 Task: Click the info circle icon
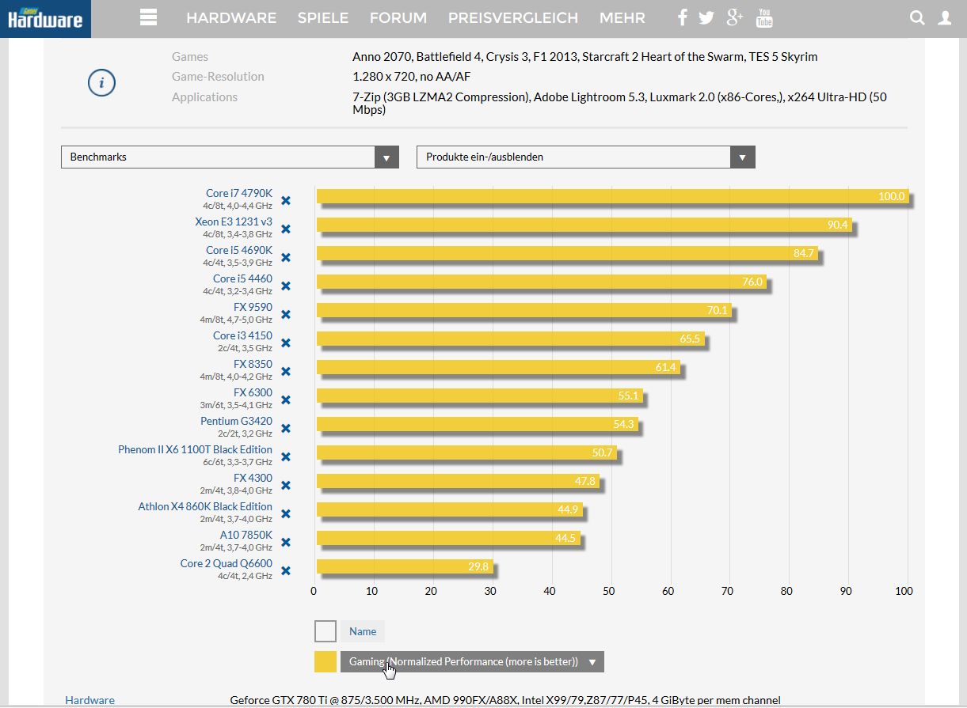coord(101,82)
